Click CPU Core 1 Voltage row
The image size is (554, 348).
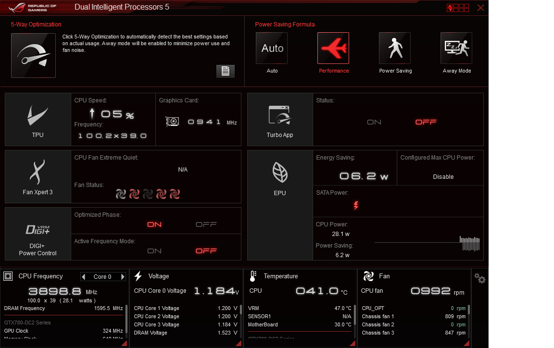pos(186,309)
